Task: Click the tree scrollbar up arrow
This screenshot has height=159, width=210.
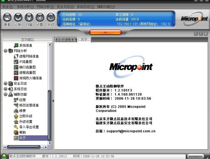Action: coord(50,45)
